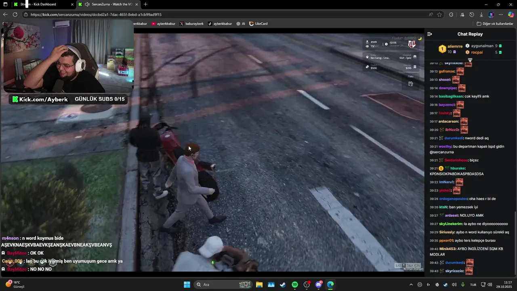Select aygunalman on the gift leaderboard

[483, 46]
